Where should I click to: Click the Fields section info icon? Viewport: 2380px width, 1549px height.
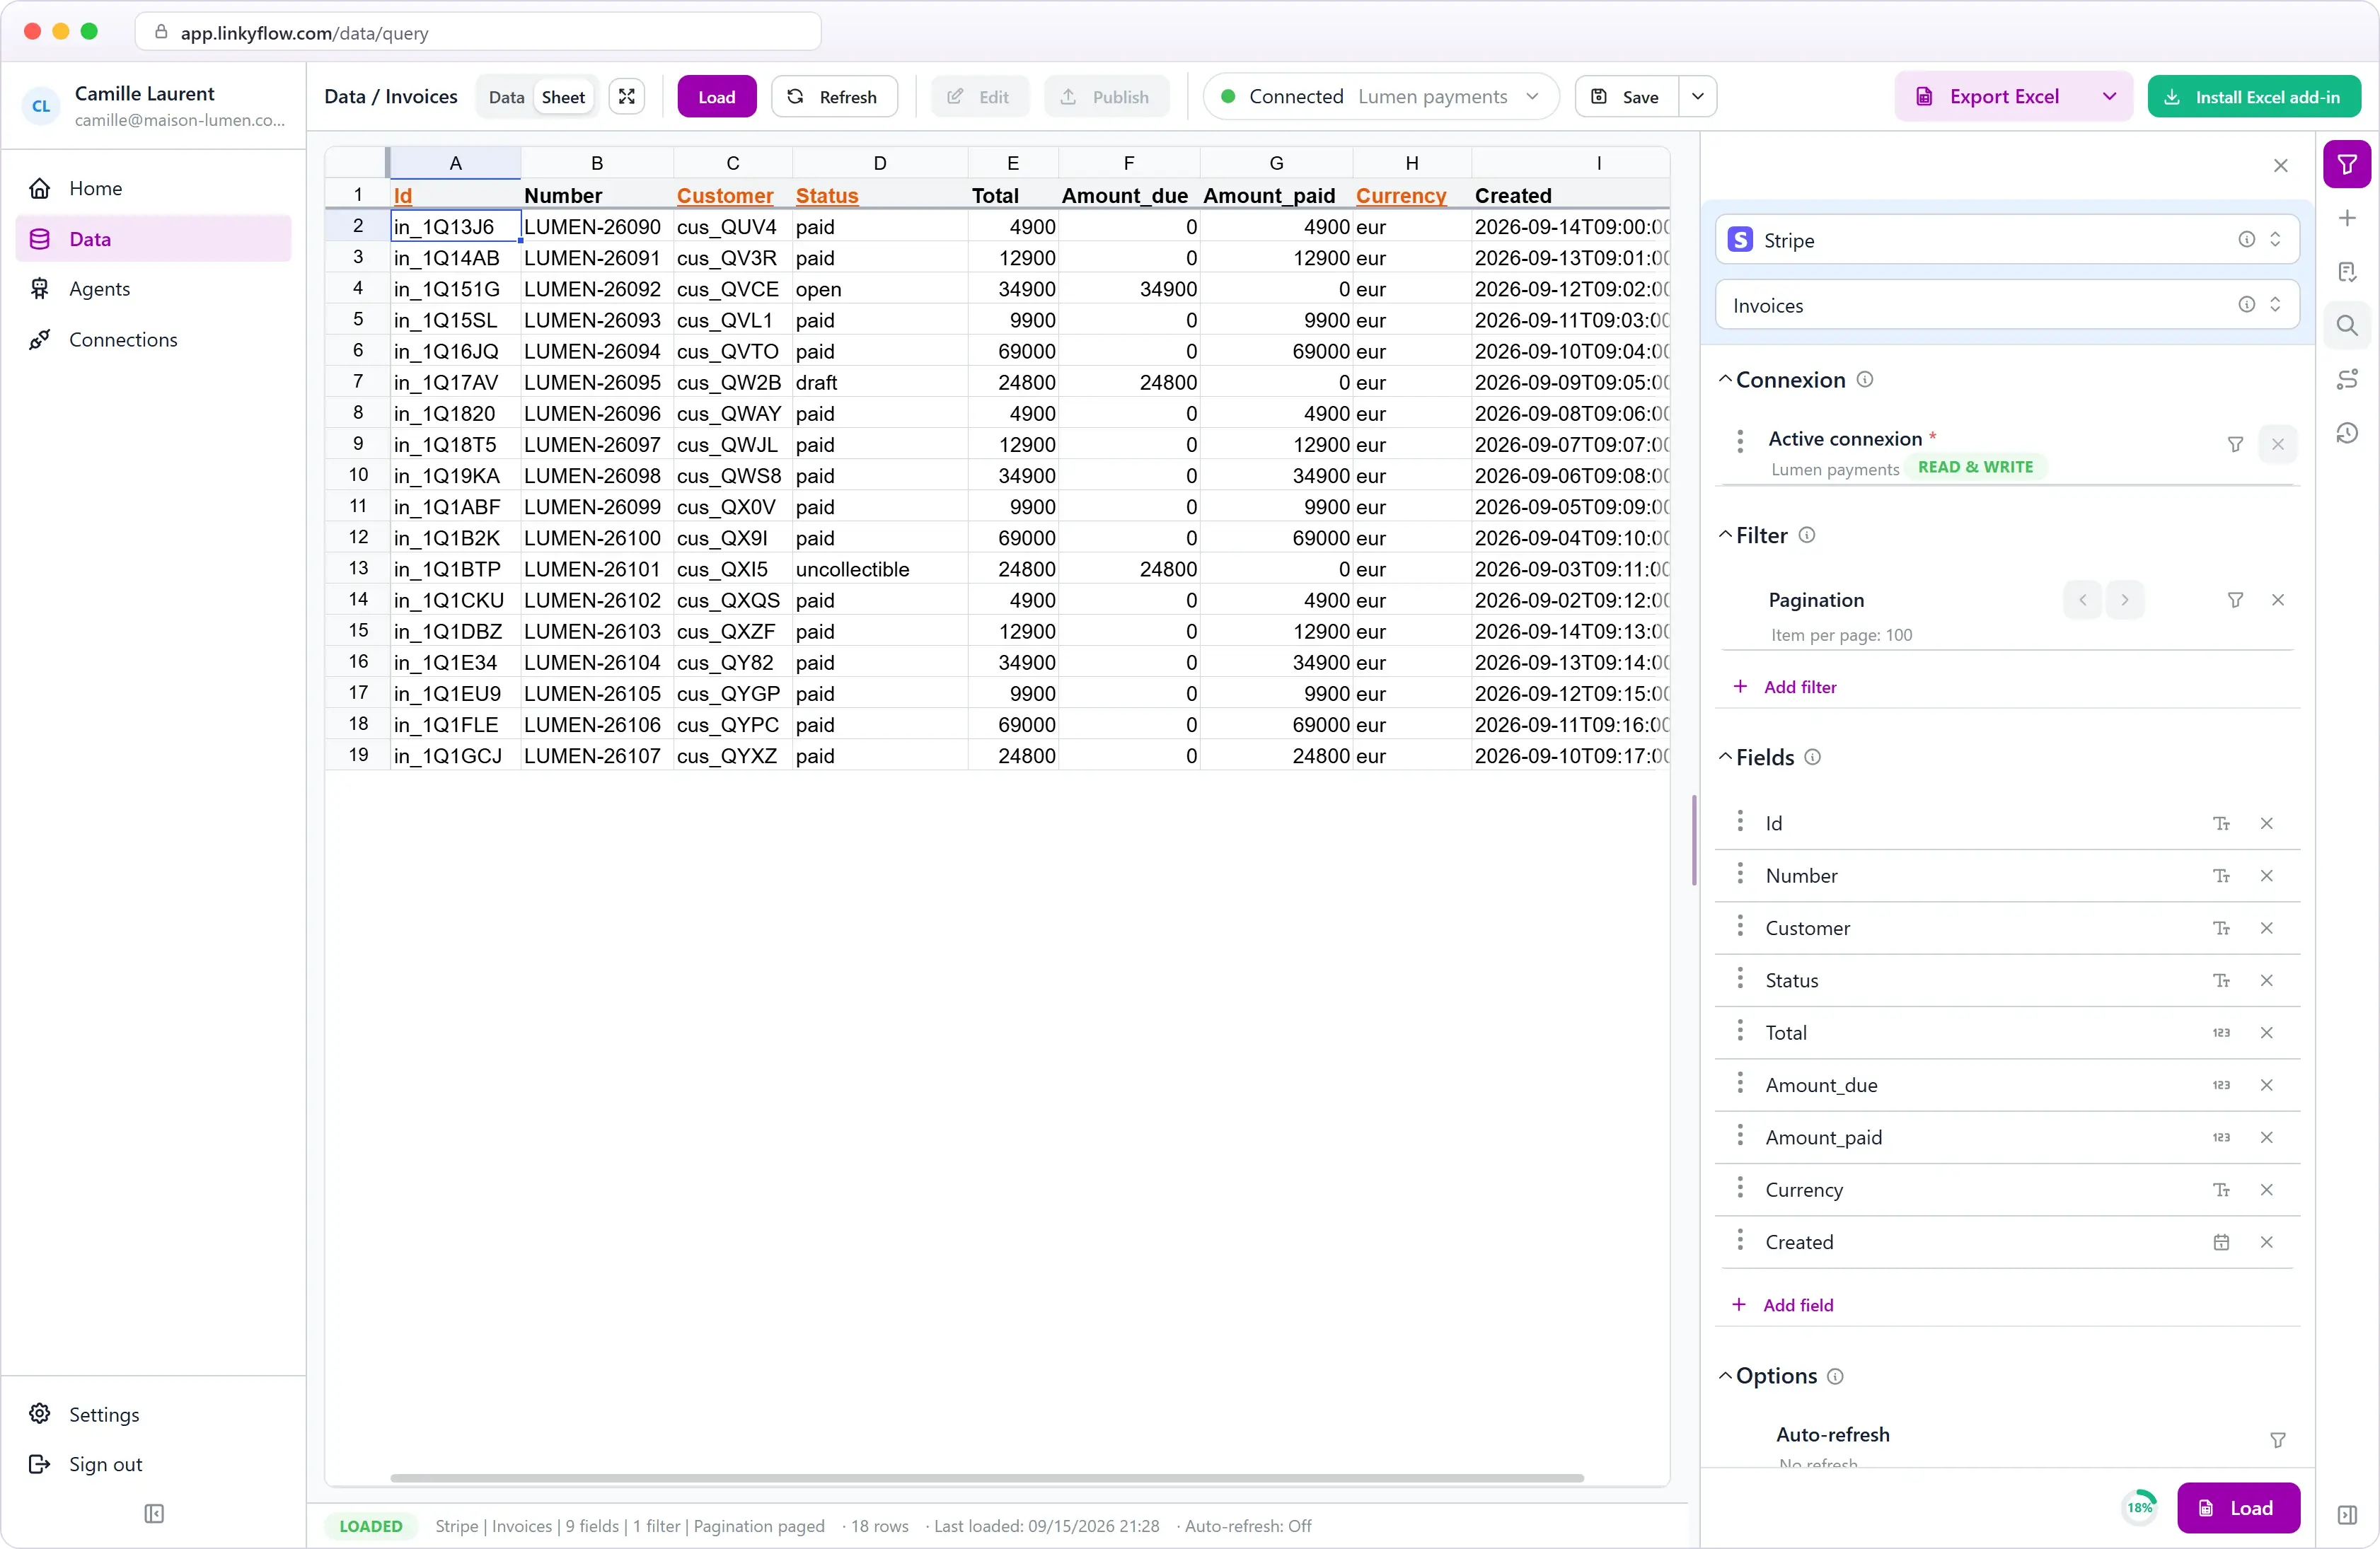coord(1812,758)
